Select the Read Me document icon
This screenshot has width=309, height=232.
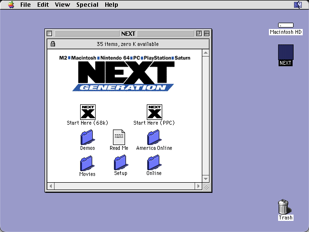tap(119, 137)
